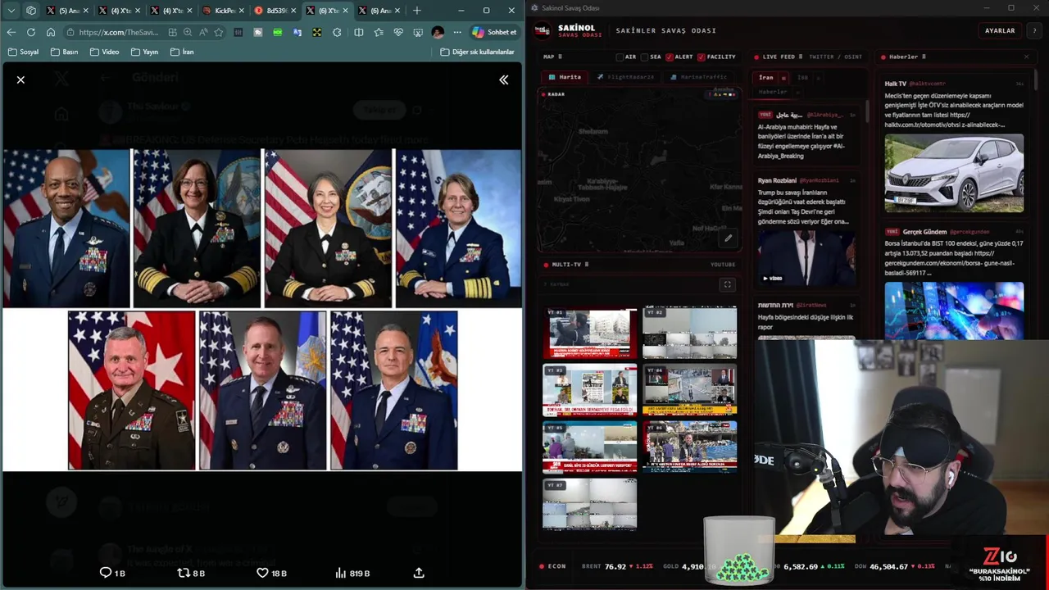Enable the AIR map layer checkbox

tap(620, 57)
